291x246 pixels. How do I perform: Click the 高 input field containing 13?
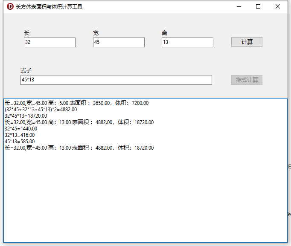pyautogui.click(x=187, y=42)
